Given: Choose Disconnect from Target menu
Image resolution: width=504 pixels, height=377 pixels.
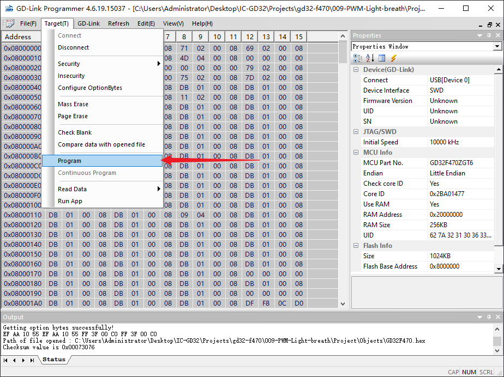Looking at the screenshot, I should point(102,47).
